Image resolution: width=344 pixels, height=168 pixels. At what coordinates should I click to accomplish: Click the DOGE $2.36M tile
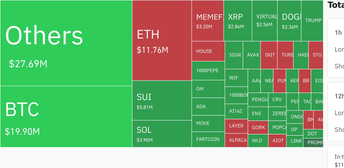[x=289, y=21]
